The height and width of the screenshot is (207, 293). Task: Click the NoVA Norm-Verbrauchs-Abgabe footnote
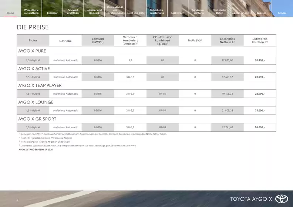coord(45,138)
